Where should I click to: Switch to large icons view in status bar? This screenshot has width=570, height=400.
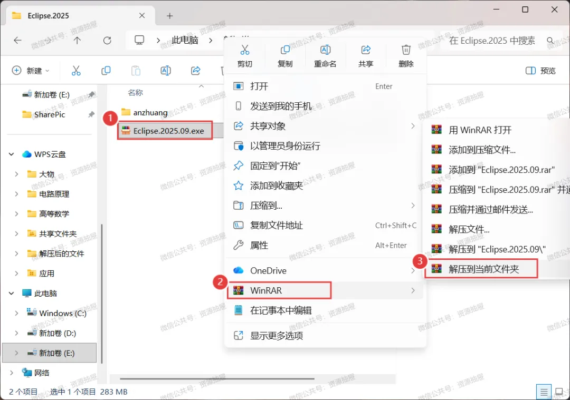[x=559, y=392]
